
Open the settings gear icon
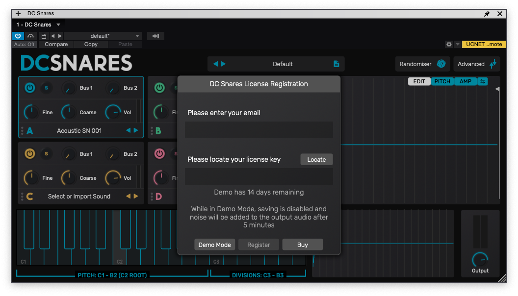tap(449, 44)
